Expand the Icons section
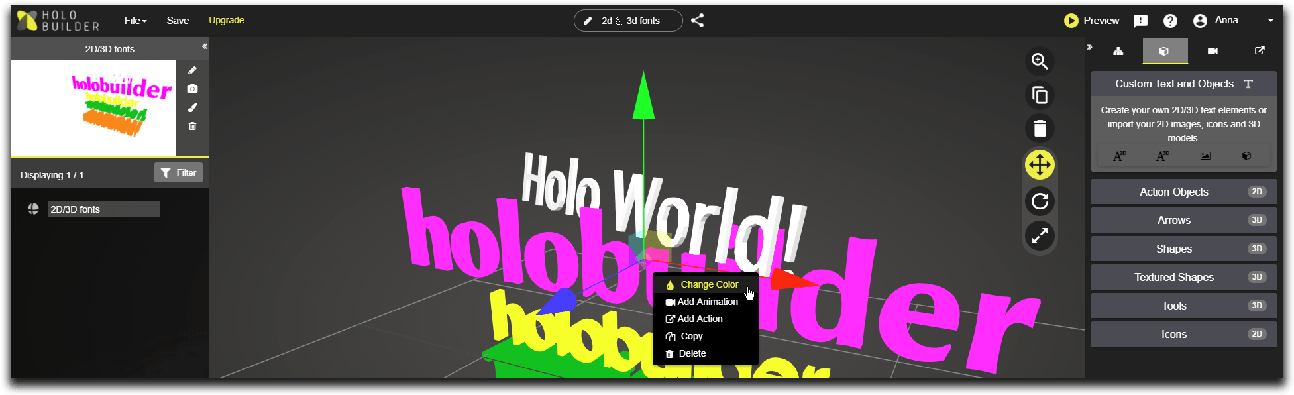This screenshot has width=1294, height=395. [1183, 334]
